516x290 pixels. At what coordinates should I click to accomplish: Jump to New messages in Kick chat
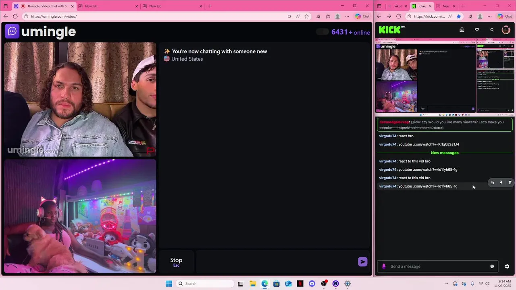coord(445,153)
